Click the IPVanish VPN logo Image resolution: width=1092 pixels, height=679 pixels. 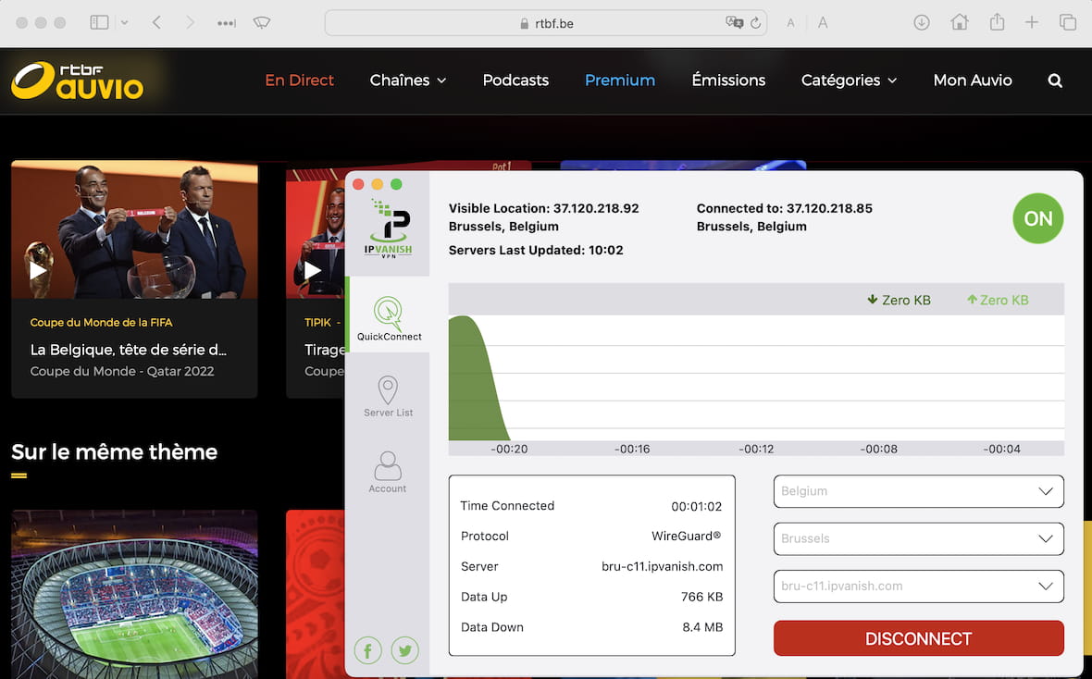pos(389,229)
